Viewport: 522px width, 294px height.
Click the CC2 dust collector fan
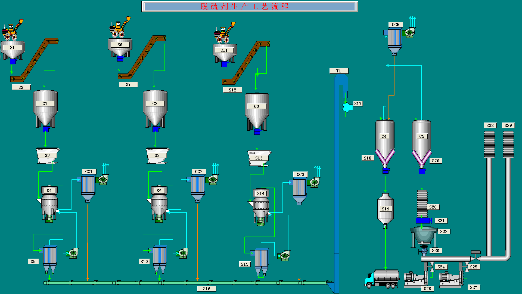tap(213, 179)
